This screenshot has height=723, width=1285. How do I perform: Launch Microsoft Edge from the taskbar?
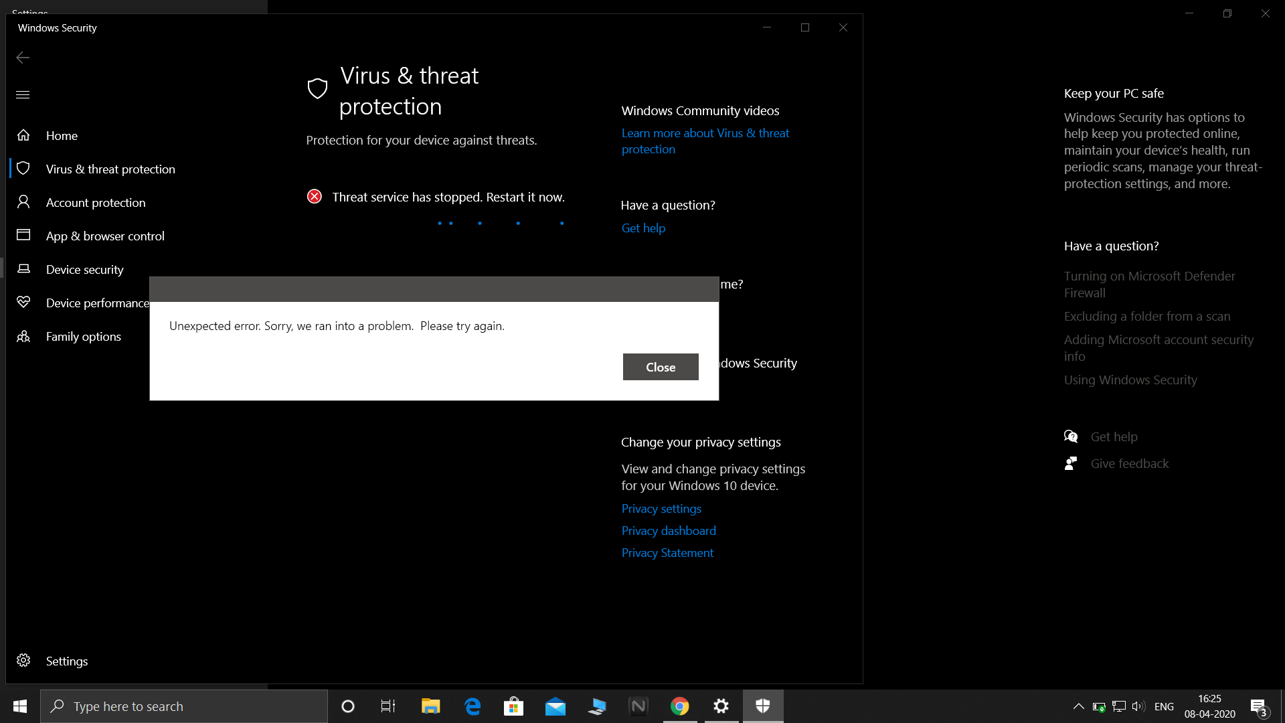[x=473, y=706]
